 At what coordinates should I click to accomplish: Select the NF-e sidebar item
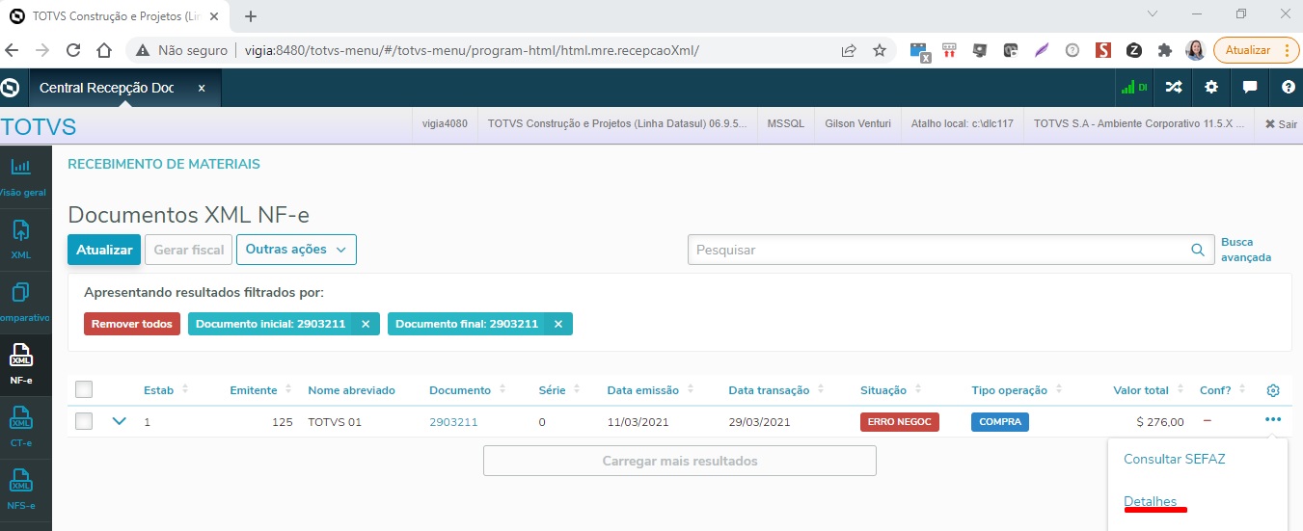[x=21, y=363]
